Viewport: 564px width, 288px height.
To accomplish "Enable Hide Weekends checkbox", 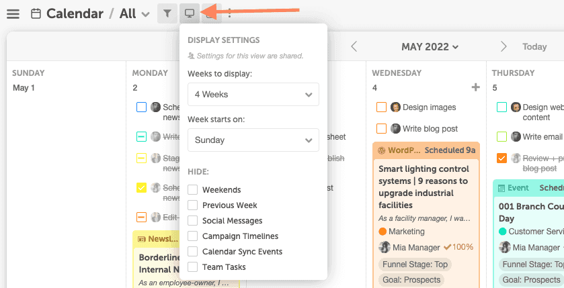I will [x=193, y=189].
